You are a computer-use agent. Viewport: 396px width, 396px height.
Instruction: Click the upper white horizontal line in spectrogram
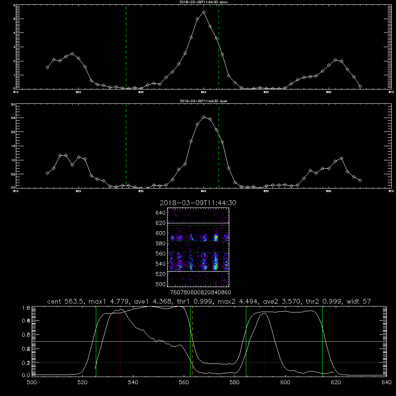(x=198, y=223)
